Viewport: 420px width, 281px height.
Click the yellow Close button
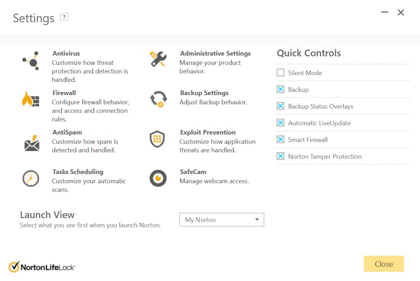tap(384, 264)
